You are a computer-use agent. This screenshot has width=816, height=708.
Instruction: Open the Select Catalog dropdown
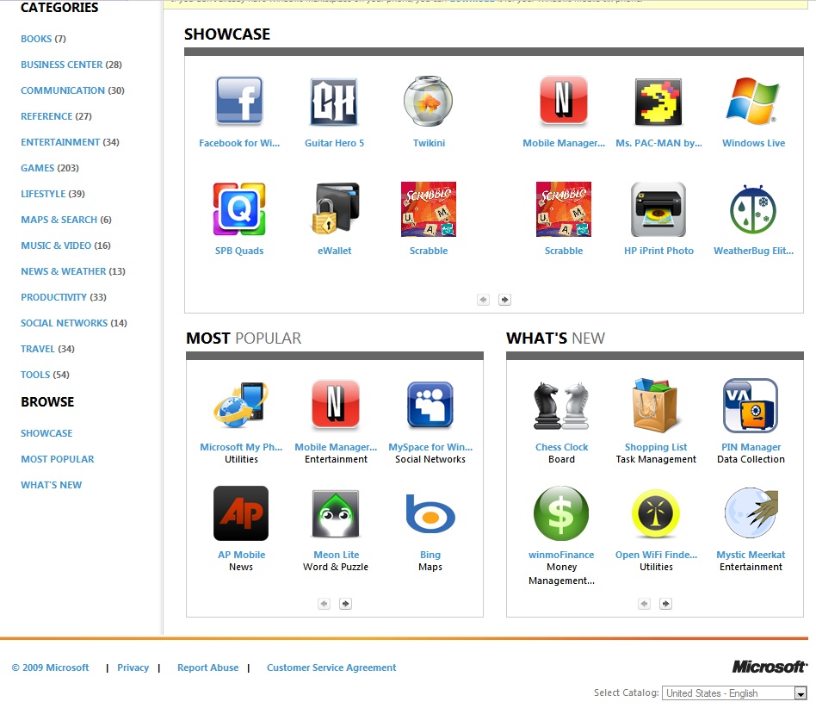734,692
